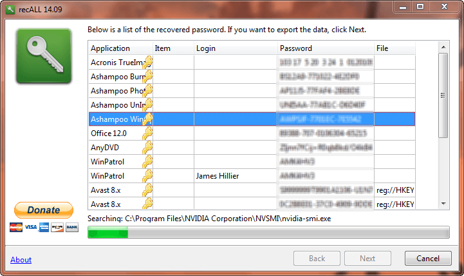Viewport: 464px width, 276px height.
Task: Click blurred password of Acronis TrueImage row
Action: tap(325, 63)
